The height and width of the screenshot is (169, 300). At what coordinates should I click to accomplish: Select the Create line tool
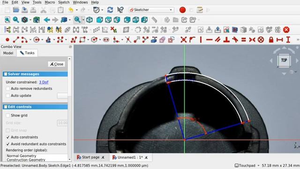[x=16, y=40]
